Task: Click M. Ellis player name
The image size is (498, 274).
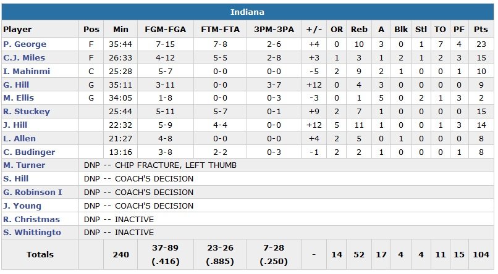Action: pyautogui.click(x=19, y=98)
